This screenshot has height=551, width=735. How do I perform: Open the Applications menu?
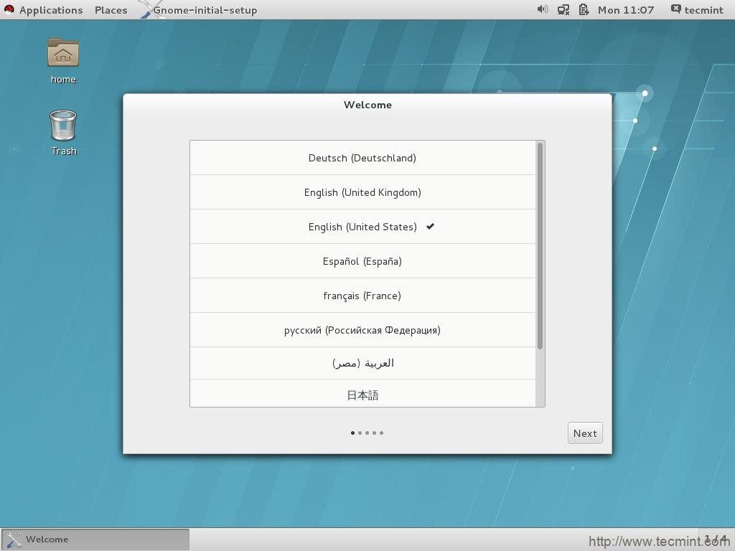click(51, 10)
